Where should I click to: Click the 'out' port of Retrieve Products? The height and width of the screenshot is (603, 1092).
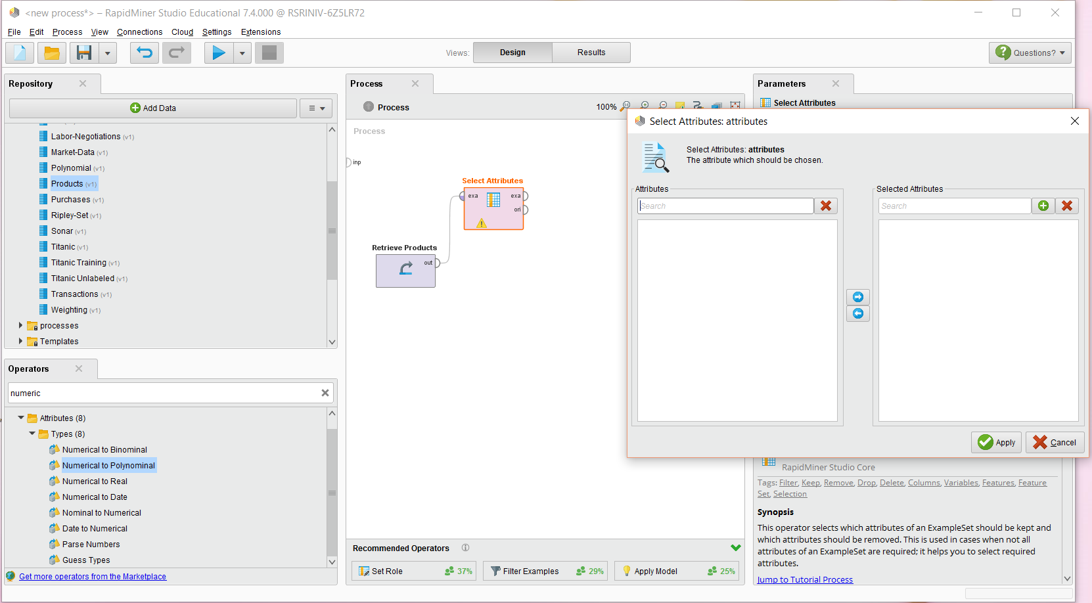coord(437,263)
